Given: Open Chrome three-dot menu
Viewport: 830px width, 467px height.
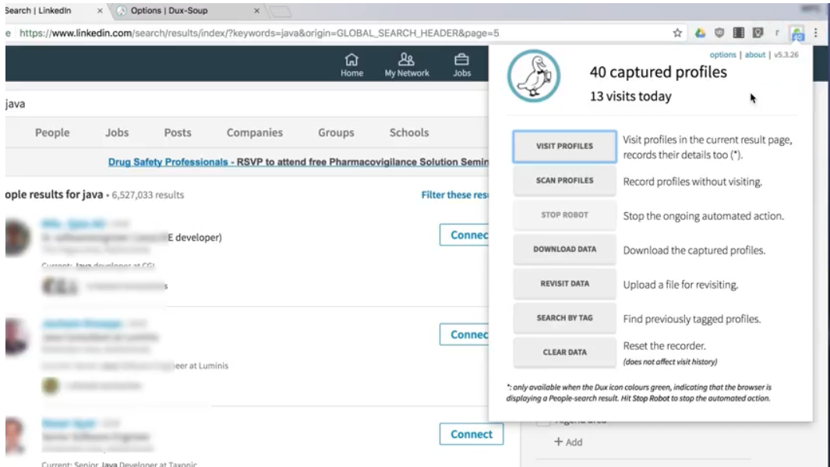Looking at the screenshot, I should (x=816, y=33).
